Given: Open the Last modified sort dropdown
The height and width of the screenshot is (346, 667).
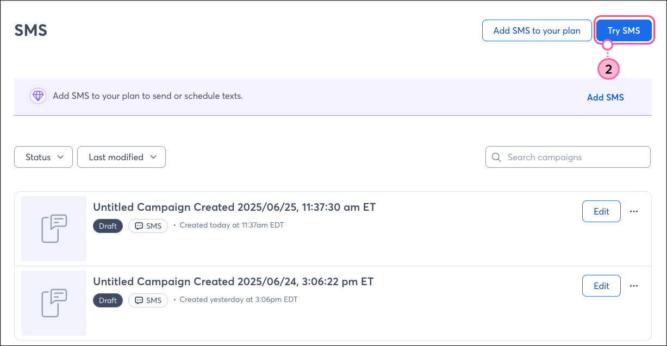Looking at the screenshot, I should click(x=121, y=157).
